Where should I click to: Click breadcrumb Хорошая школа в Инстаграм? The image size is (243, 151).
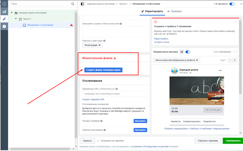pyautogui.click(x=101, y=4)
